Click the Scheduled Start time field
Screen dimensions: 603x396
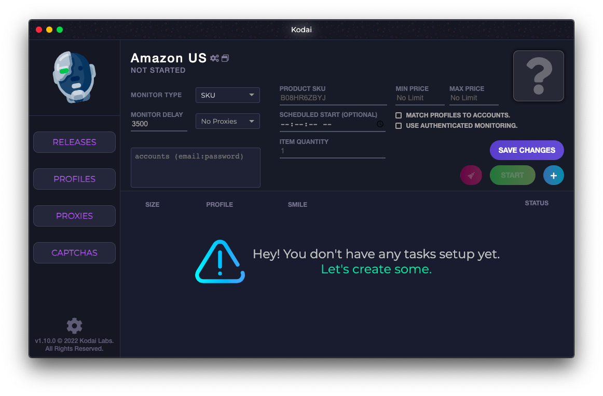[332, 124]
